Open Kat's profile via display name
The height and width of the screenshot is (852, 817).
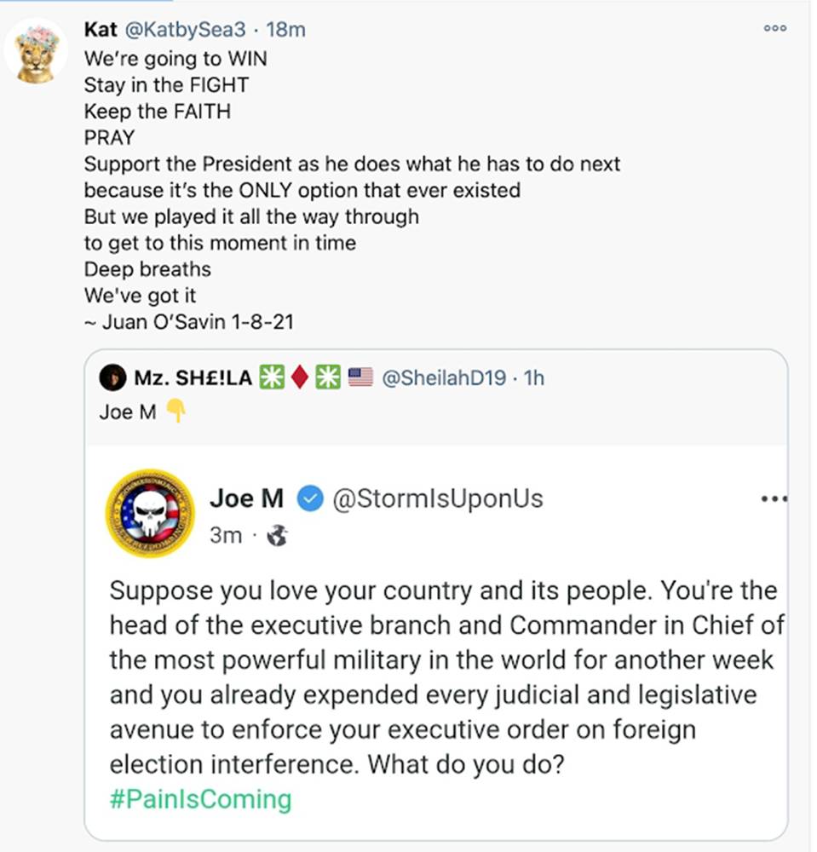(x=101, y=30)
